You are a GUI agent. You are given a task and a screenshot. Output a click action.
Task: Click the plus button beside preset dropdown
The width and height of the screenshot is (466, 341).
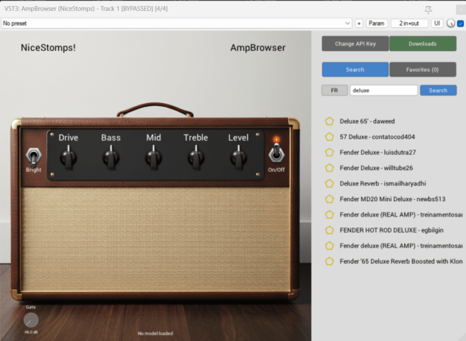[x=359, y=24]
